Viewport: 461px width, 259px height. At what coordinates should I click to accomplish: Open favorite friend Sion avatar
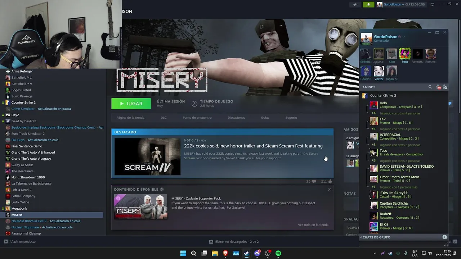click(392, 54)
